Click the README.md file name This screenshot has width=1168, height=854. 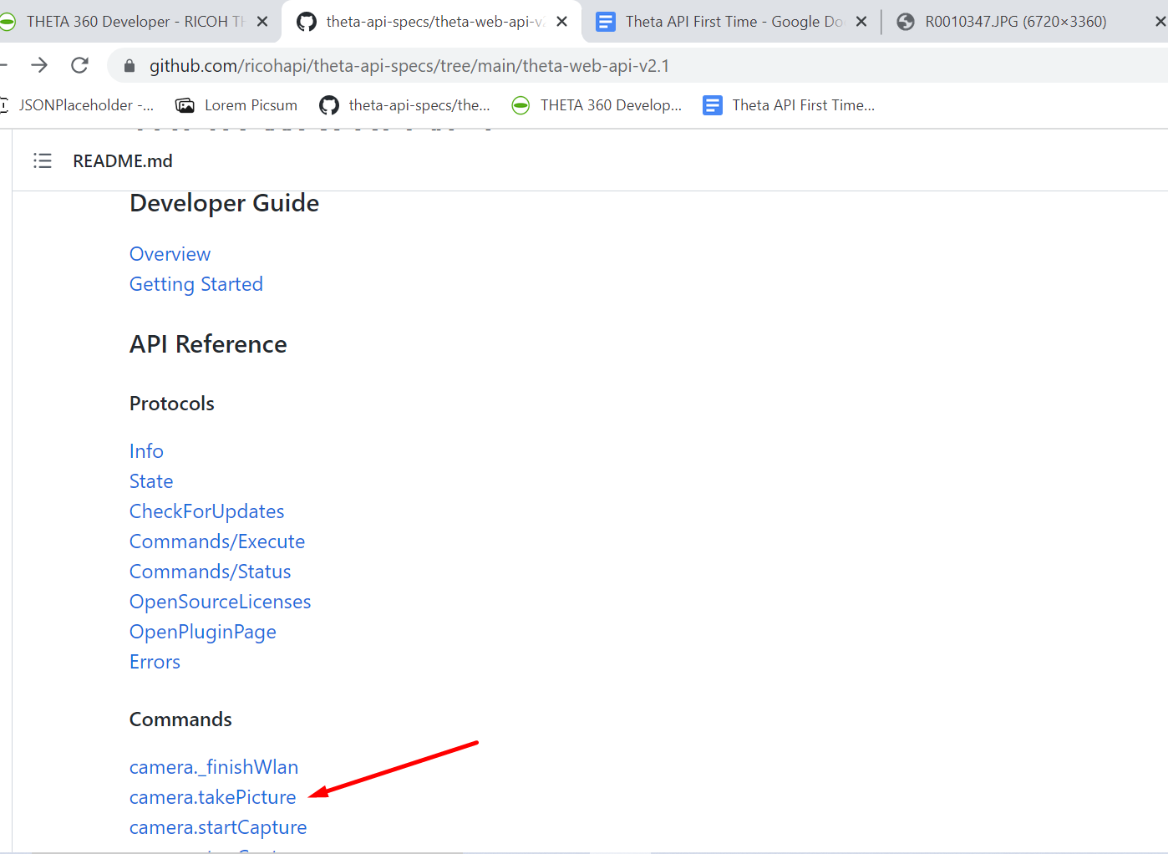pos(123,160)
